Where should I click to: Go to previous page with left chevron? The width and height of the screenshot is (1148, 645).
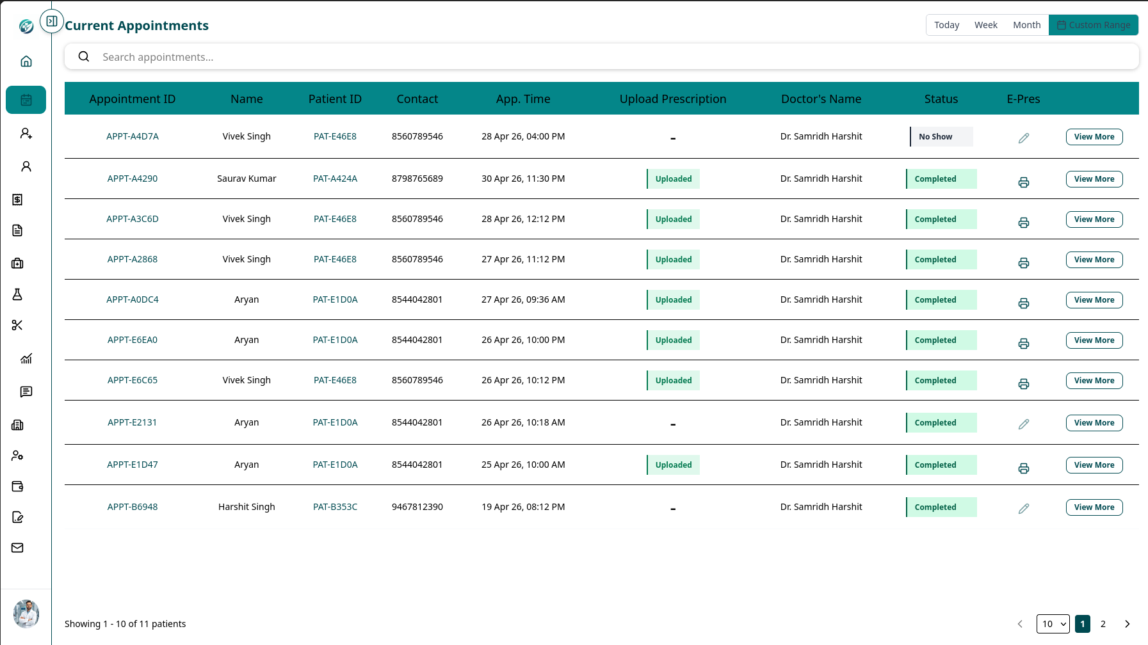coord(1020,624)
